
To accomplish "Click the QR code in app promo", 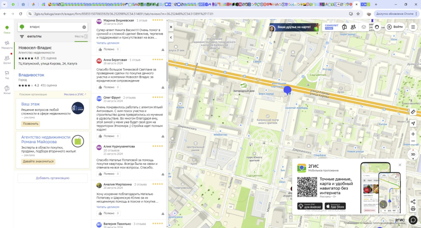I will (x=307, y=187).
